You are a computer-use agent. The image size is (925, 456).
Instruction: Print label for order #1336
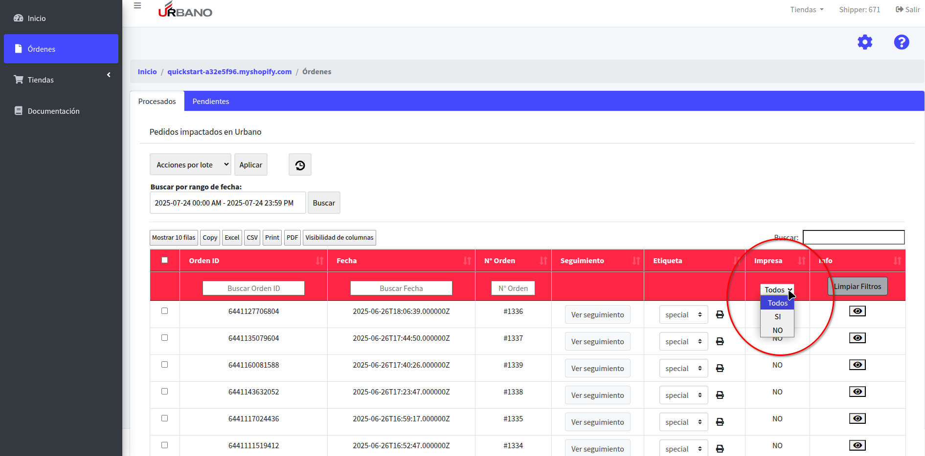[x=720, y=315]
